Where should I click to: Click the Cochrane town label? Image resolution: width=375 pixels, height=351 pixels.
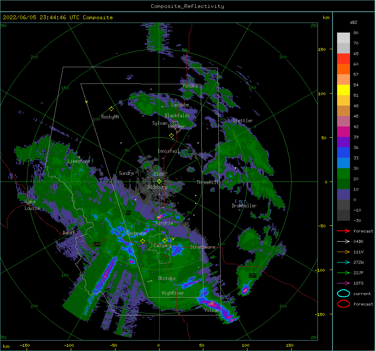tap(136, 233)
